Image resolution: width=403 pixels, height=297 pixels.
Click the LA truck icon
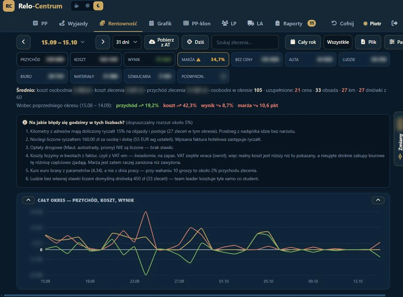point(250,23)
